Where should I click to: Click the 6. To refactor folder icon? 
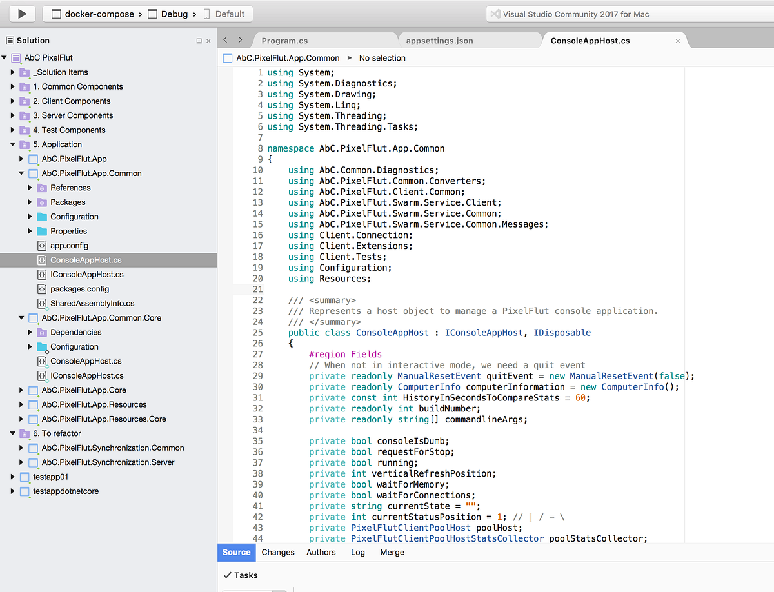[x=25, y=433]
